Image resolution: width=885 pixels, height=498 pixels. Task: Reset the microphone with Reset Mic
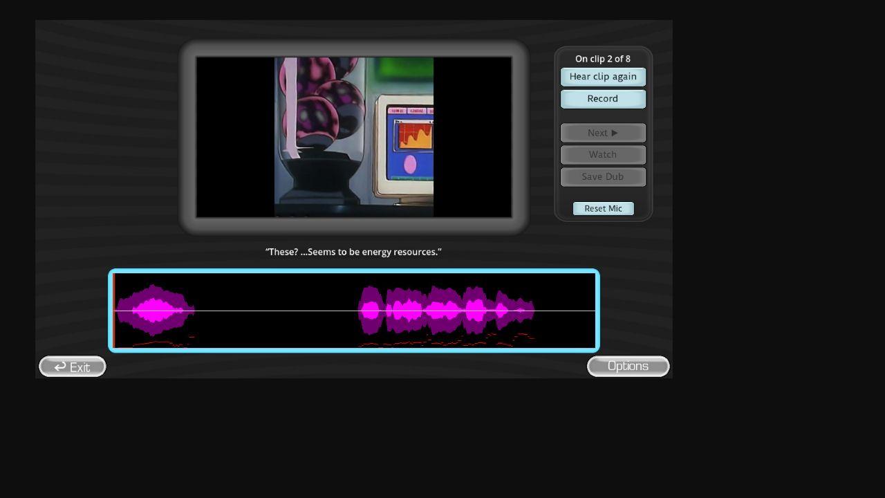point(603,208)
